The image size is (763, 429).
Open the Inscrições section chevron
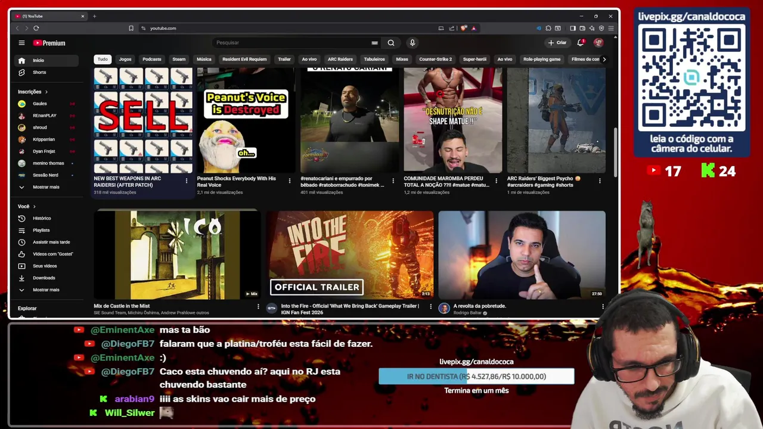[x=46, y=92]
